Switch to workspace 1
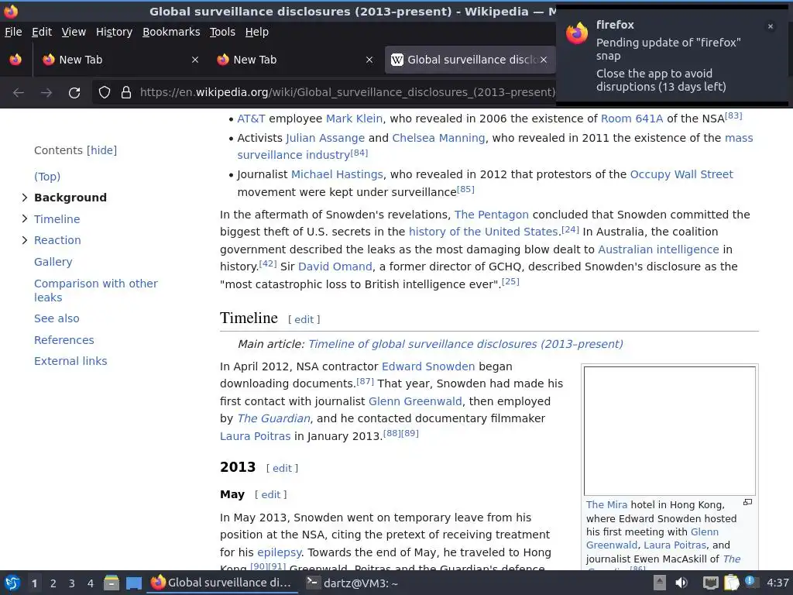 tap(34, 583)
